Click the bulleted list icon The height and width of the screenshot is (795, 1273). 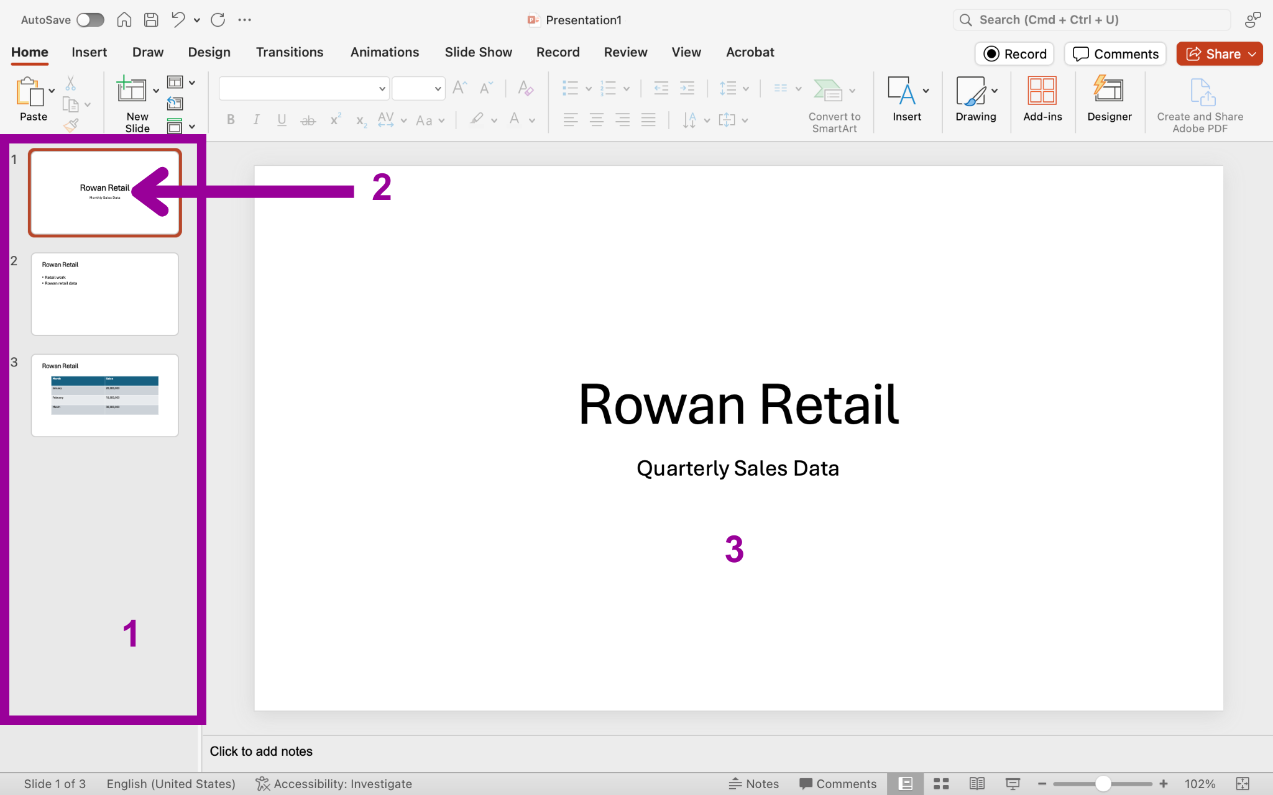click(571, 89)
